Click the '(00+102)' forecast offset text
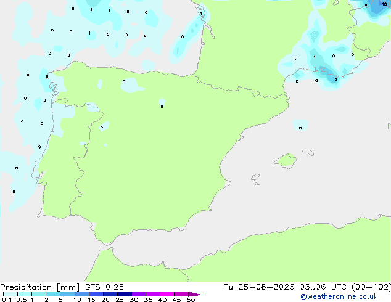Image resolution: width=391 pixels, height=302 pixels. pos(371,287)
